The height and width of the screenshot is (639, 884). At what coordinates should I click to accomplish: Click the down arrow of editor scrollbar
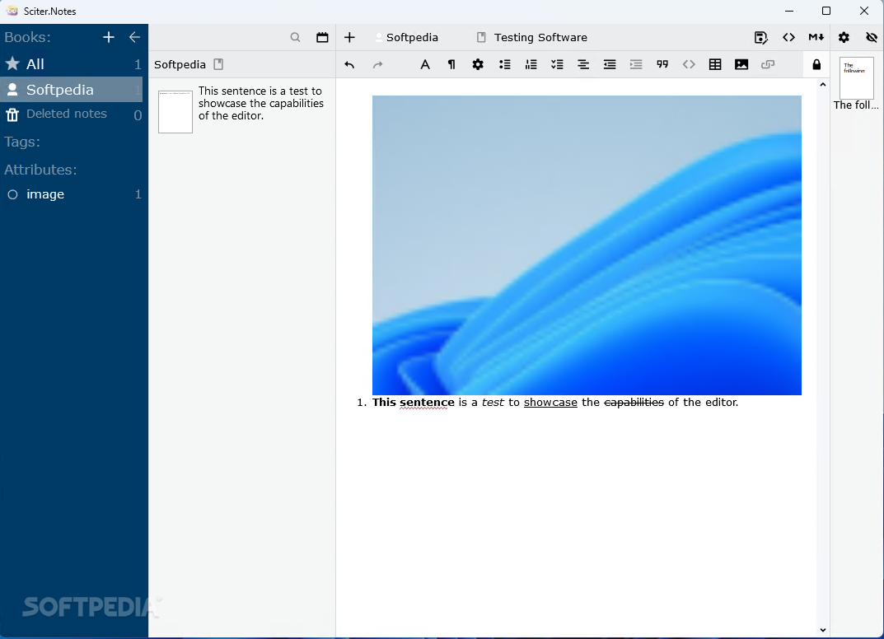823,630
